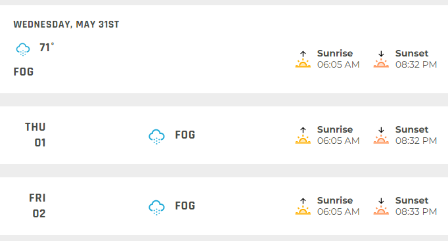Click Thursday's sunrise icon
Screen dimensions: 448x241
click(303, 135)
